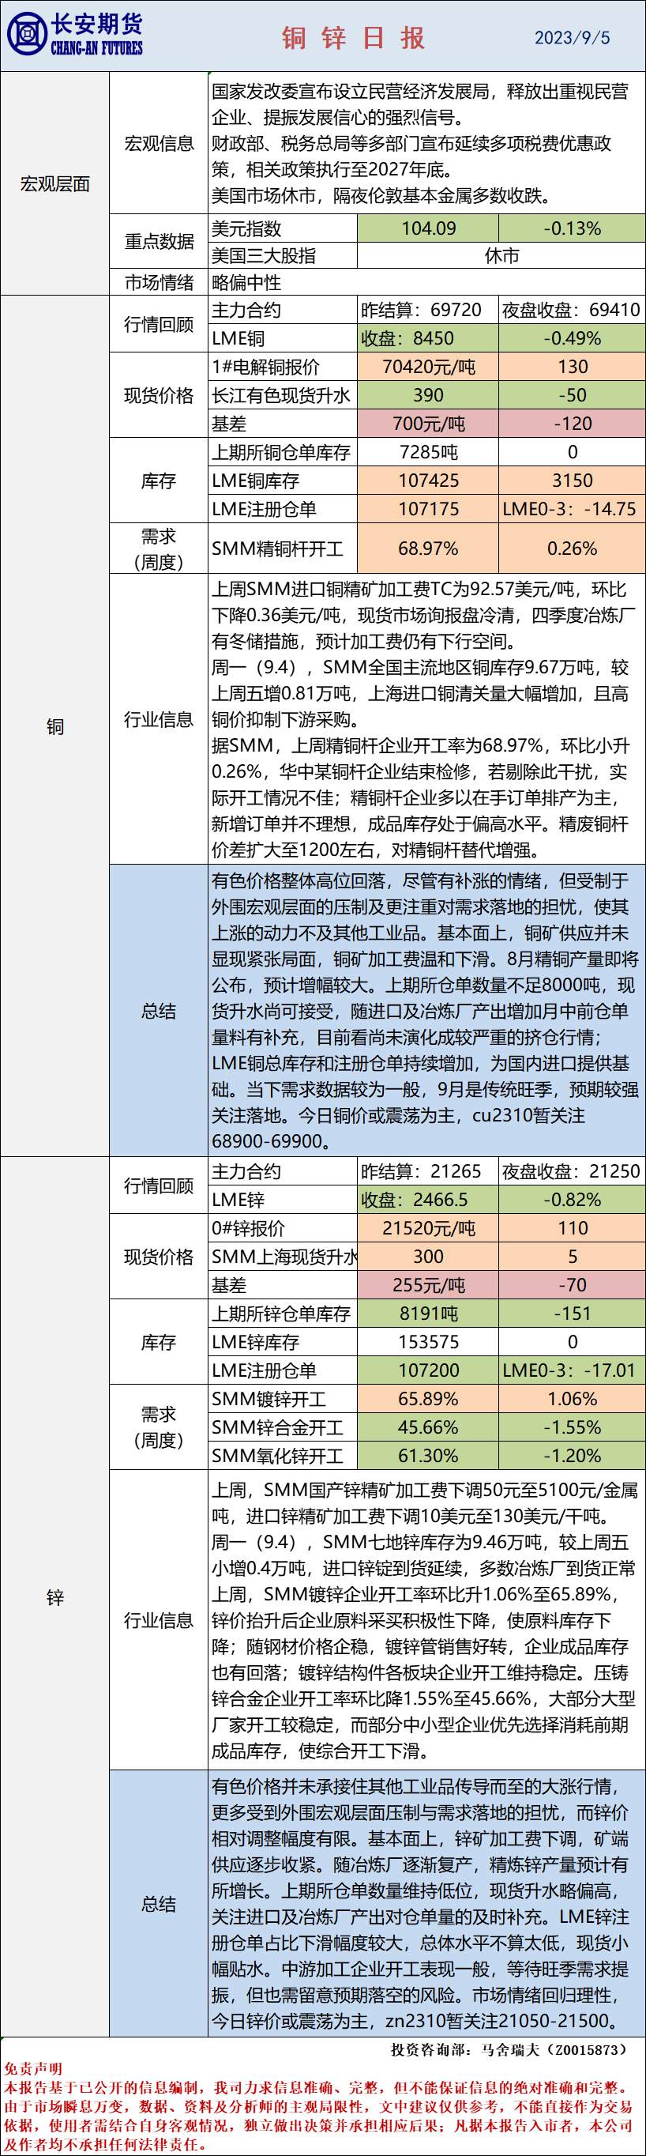The width and height of the screenshot is (646, 2156).
Task: Select zinc LME注册仓单 value 107200
Action: coord(429,1371)
